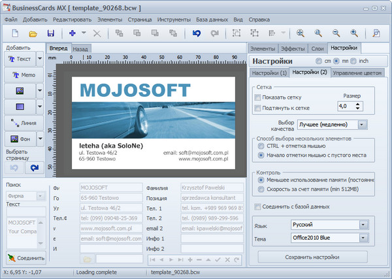Toggle Соединить с базой данных checkbox
This screenshot has height=279, width=392.
258,207
